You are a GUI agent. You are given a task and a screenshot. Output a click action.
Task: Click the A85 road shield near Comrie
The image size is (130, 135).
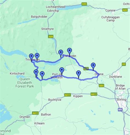pyautogui.click(x=125, y=10)
